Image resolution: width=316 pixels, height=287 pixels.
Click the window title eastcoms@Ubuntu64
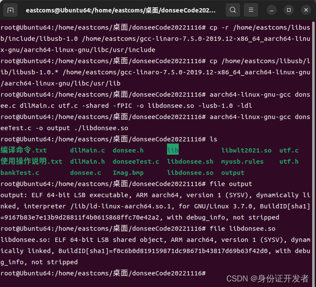click(x=121, y=10)
